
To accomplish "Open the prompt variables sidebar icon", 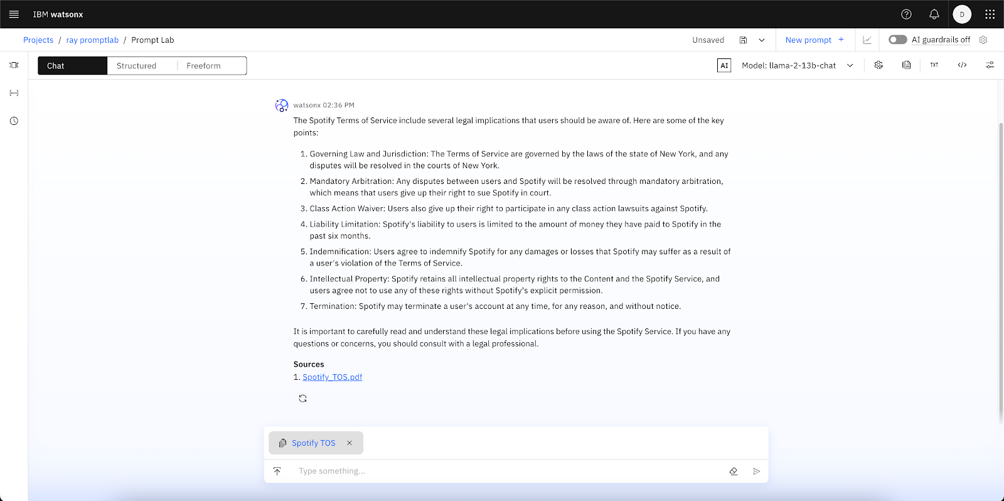I will pos(14,93).
